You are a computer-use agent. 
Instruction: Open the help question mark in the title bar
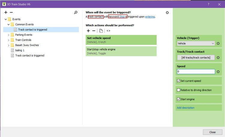click(x=208, y=4)
